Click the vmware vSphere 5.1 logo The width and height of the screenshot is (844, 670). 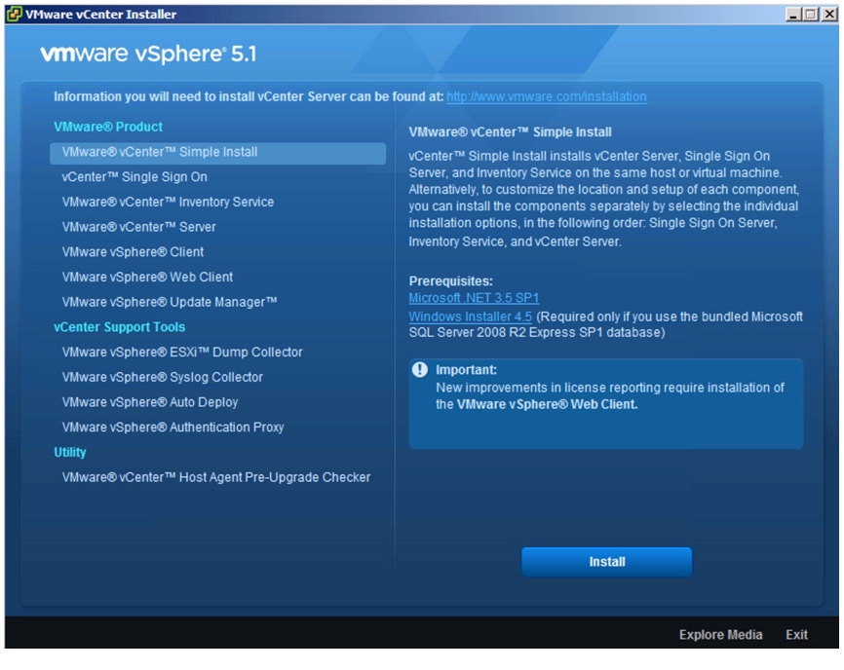(148, 54)
